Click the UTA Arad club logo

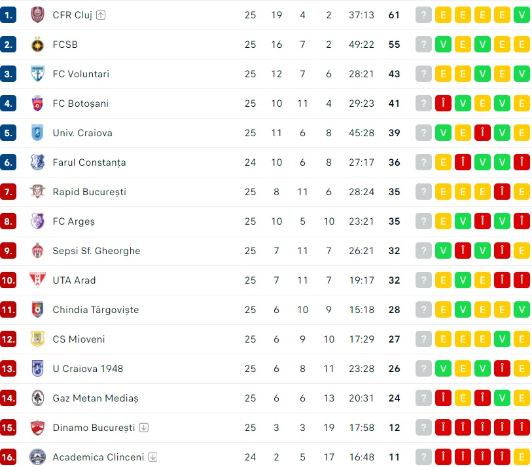coord(37,280)
